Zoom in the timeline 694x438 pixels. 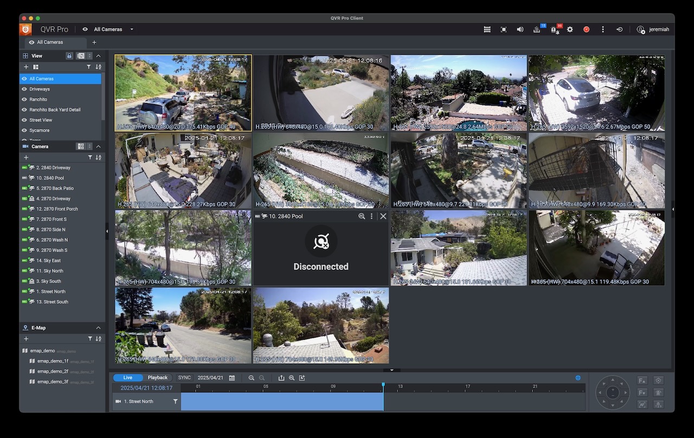pos(251,377)
